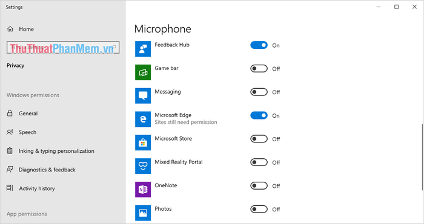
Task: Click the purple OneNote icon
Action: point(143,190)
